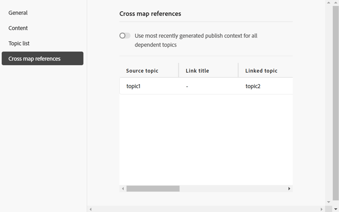Click the table's scroll right arrow
This screenshot has height=212, width=339.
(x=290, y=188)
